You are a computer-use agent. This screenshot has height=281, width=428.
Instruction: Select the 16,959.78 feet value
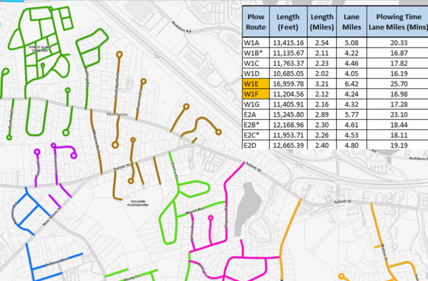coord(288,84)
